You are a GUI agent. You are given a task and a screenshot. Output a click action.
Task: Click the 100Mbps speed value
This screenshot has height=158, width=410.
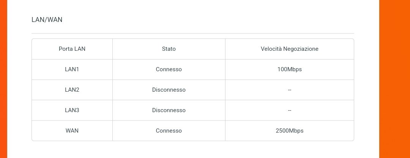(289, 69)
